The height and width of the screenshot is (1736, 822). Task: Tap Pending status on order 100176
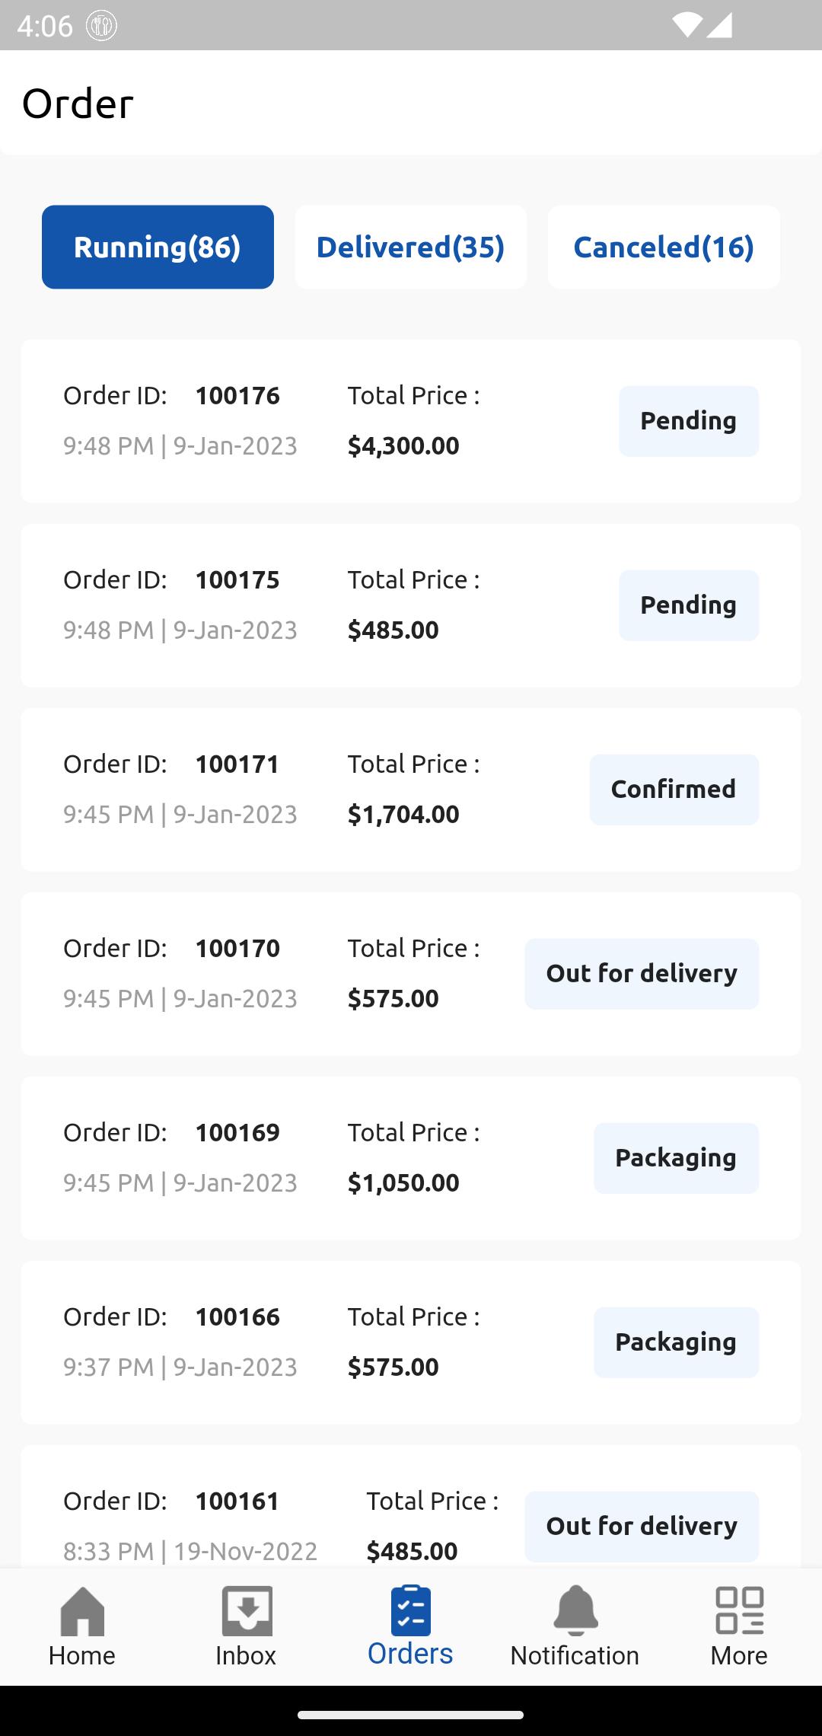point(689,421)
